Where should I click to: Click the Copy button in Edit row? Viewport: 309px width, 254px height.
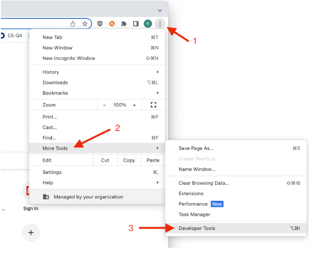pos(129,160)
